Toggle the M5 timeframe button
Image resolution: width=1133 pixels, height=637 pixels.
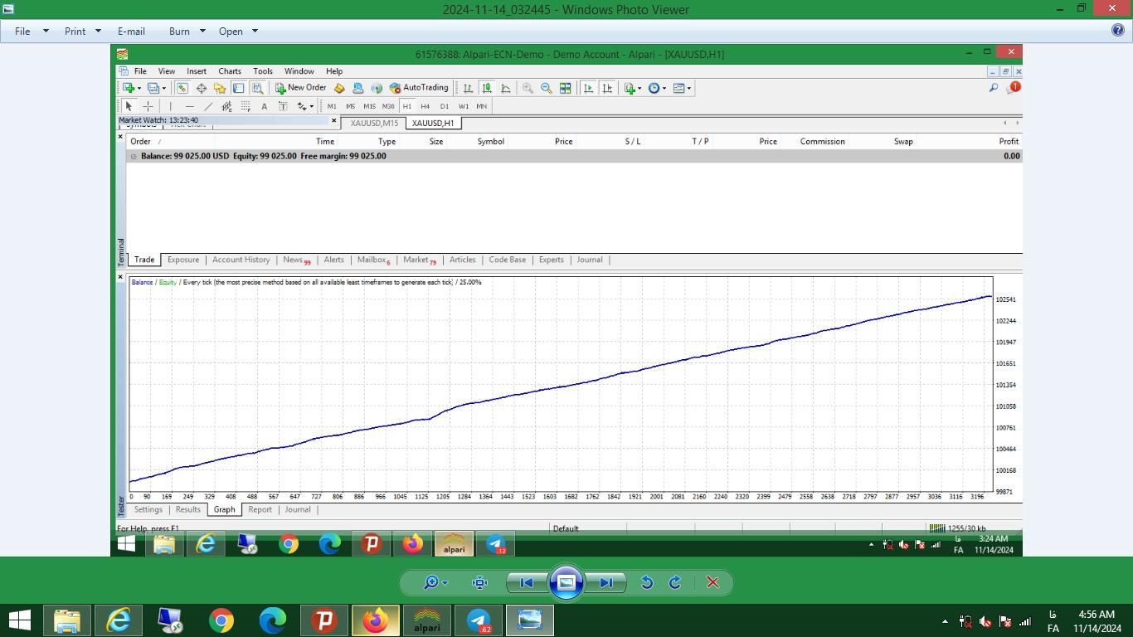(350, 106)
